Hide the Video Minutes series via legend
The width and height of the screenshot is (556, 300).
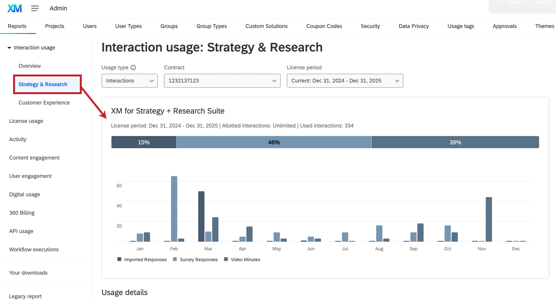[x=242, y=259]
